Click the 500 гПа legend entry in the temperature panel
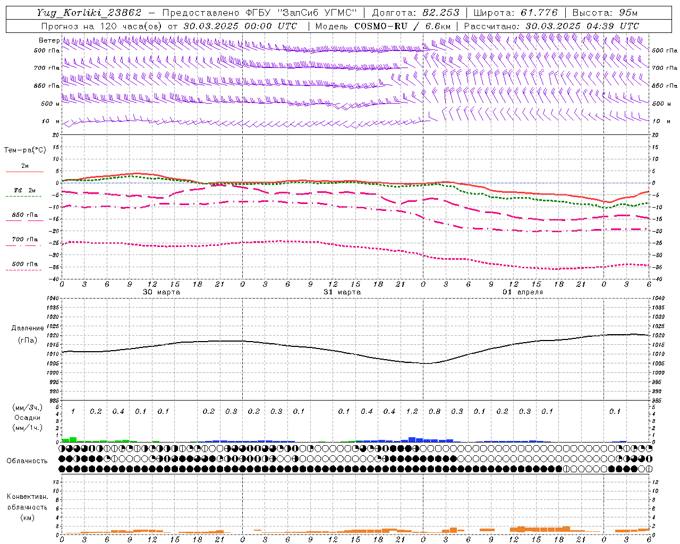The image size is (680, 544). (24, 264)
